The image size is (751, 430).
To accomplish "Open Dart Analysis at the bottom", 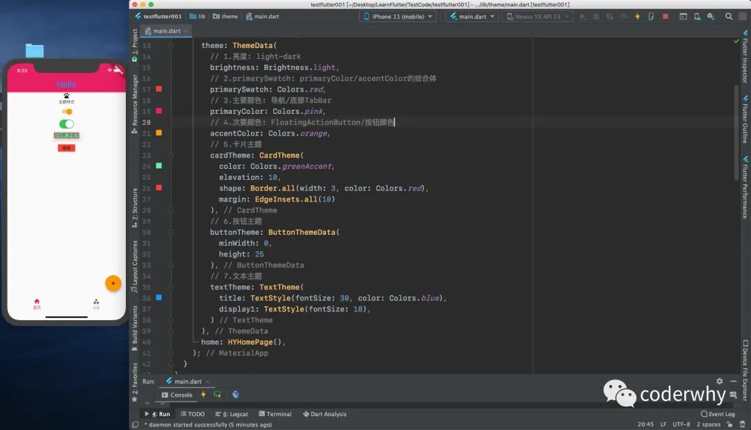I will (x=324, y=413).
